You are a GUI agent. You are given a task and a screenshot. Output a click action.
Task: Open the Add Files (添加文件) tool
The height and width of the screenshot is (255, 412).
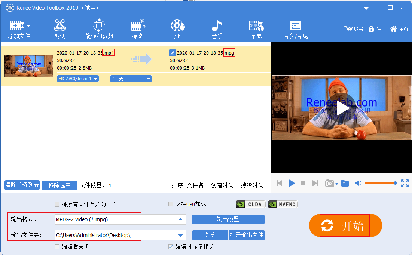coord(19,29)
